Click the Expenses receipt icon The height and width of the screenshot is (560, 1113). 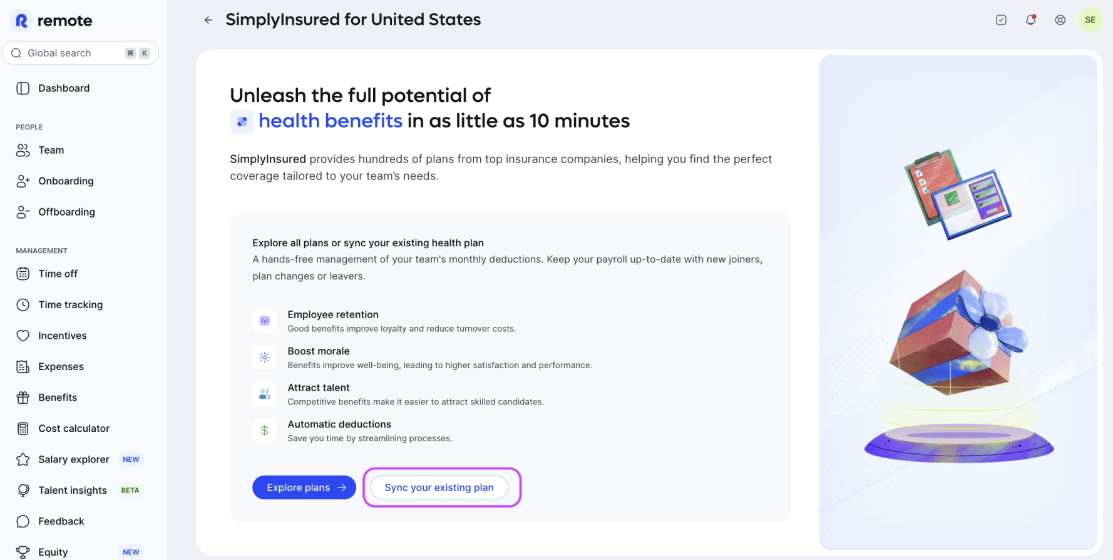click(23, 367)
